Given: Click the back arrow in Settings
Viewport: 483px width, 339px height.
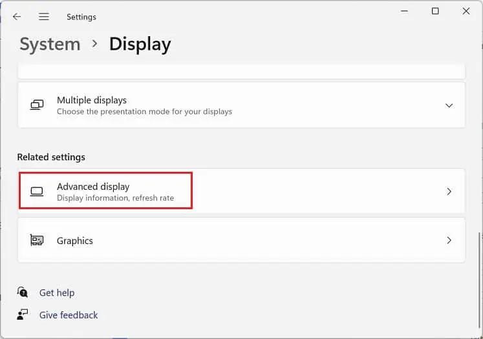Looking at the screenshot, I should [17, 17].
